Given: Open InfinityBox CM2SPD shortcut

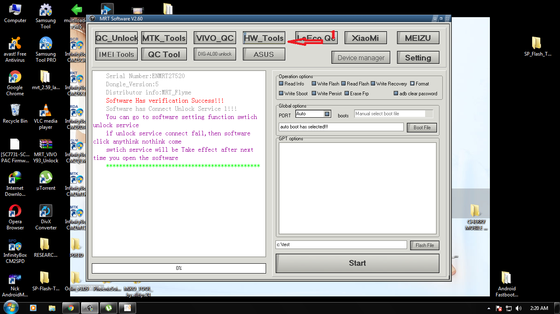Looking at the screenshot, I should (x=15, y=251).
